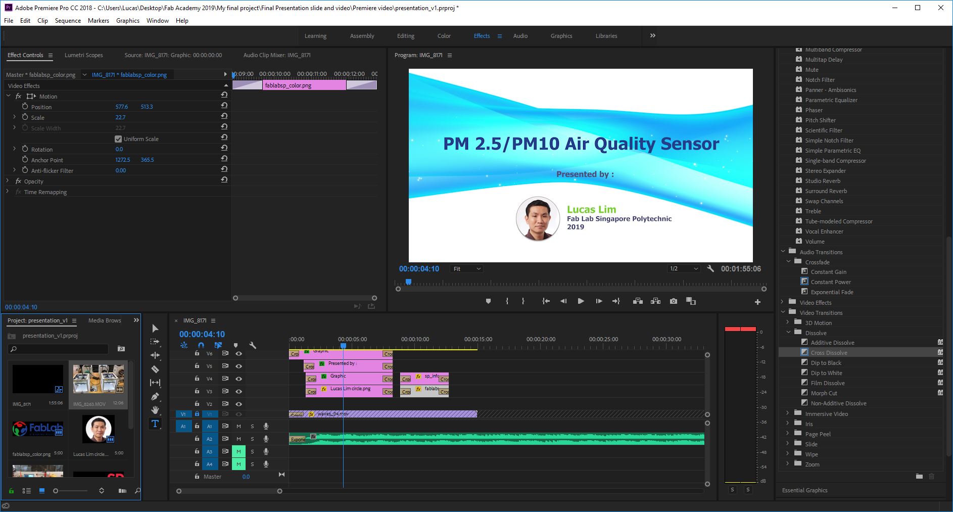Open the Markers menu

pyautogui.click(x=99, y=21)
